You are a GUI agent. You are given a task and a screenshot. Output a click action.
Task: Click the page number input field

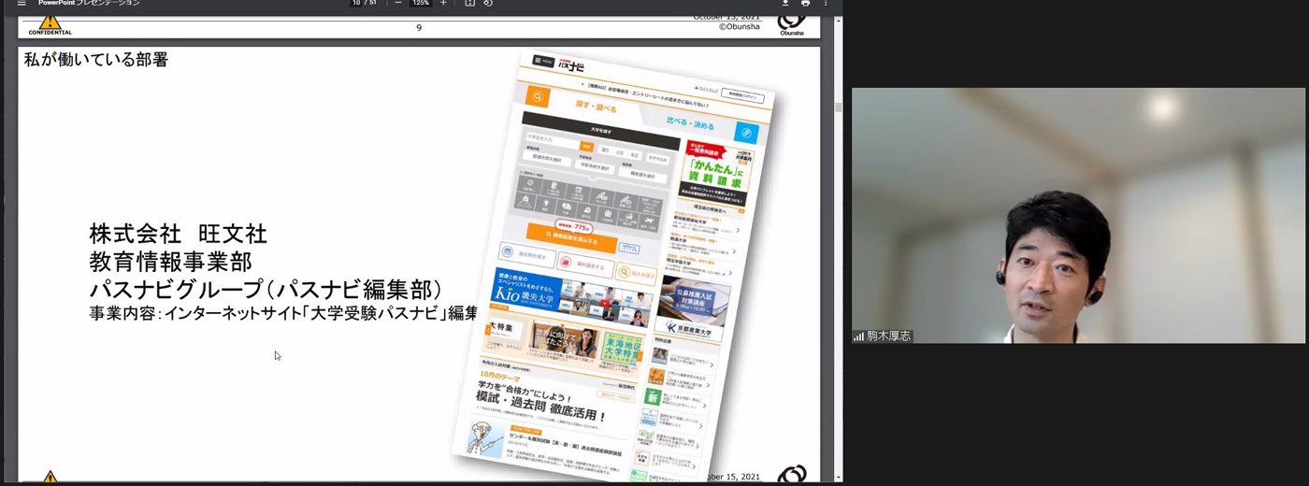click(x=356, y=4)
